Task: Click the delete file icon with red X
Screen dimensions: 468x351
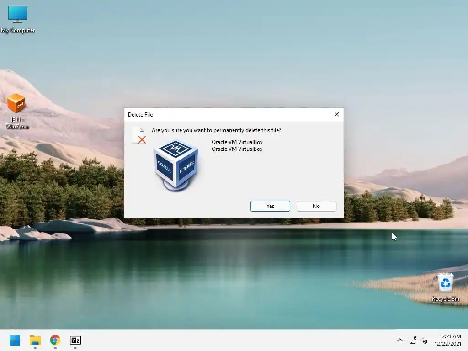Action: tap(139, 135)
